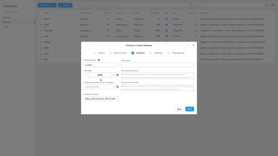Click the filter field in background toolbar
Viewport: 278px width, 156px height.
pos(152,5)
